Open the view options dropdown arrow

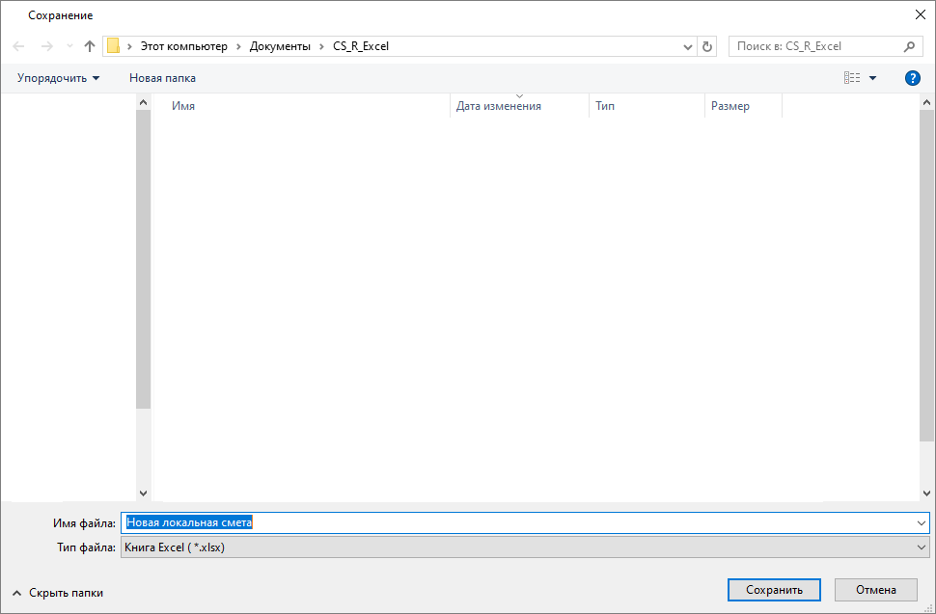873,78
